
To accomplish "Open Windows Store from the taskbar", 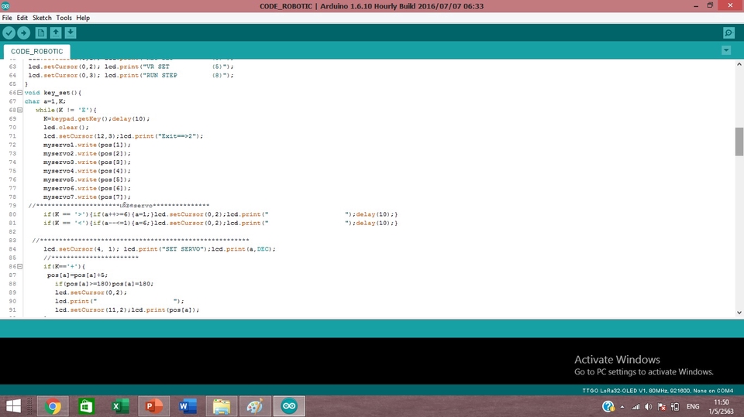I will [86, 406].
